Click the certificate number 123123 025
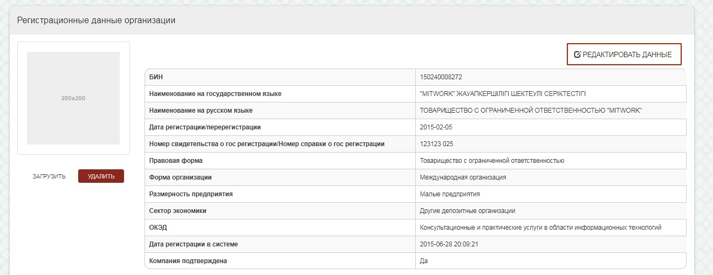The height and width of the screenshot is (275, 713). (438, 144)
